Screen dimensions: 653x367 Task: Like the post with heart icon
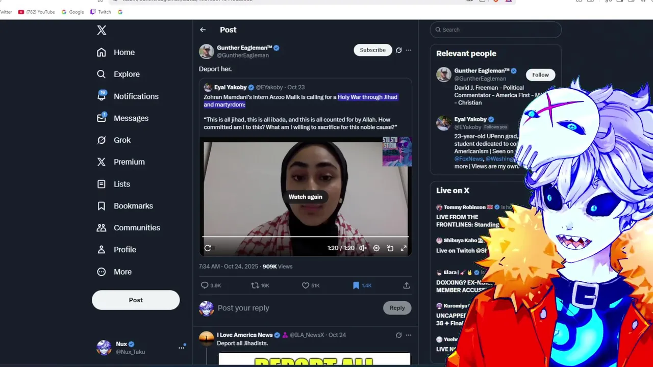(306, 285)
